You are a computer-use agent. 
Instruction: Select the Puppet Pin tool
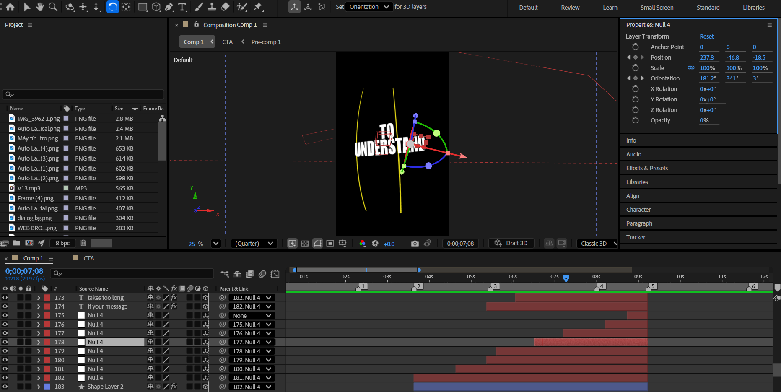(x=258, y=7)
